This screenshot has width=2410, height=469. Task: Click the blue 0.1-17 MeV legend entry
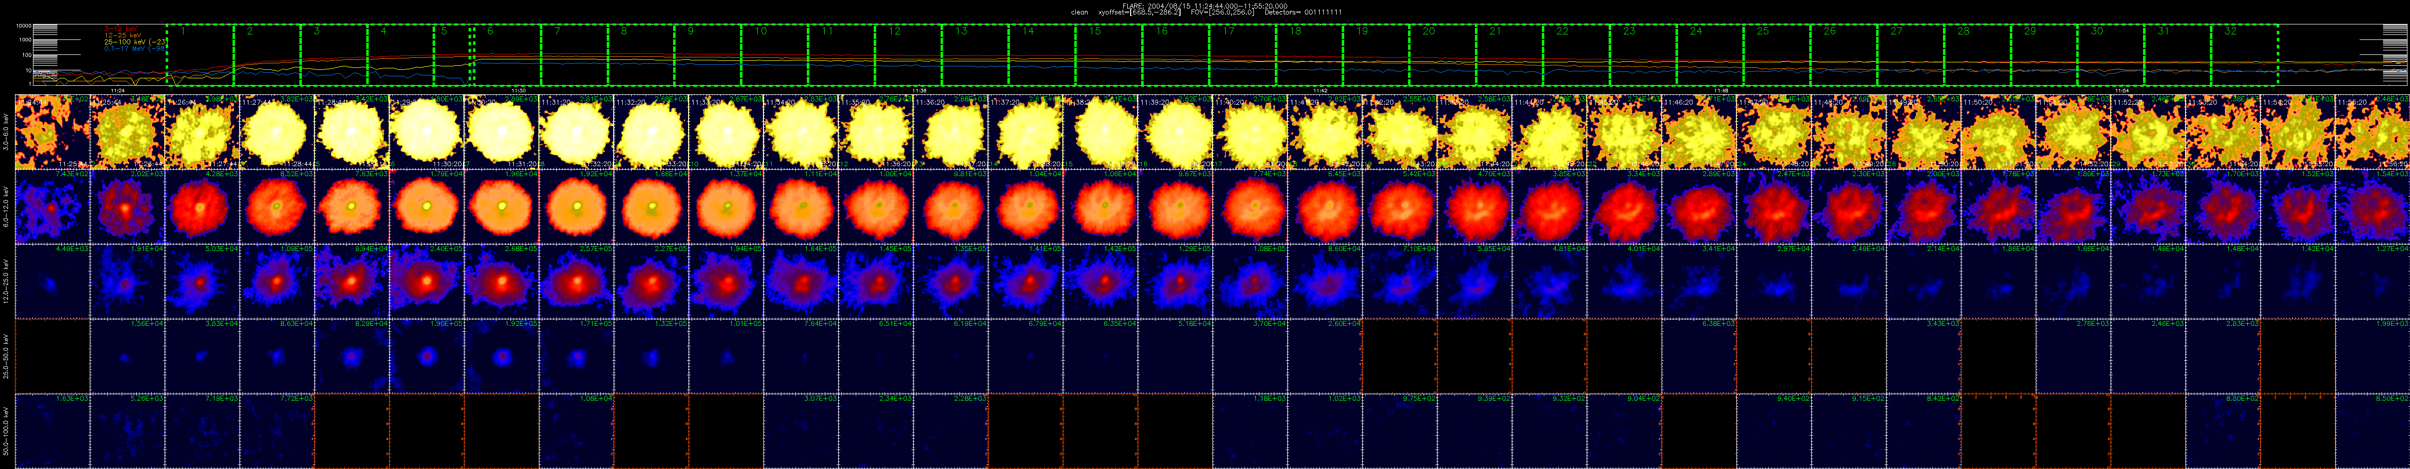(x=136, y=49)
